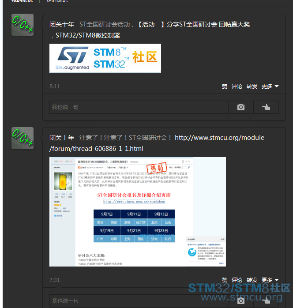
Task: Open the C/C++ avatar on the first post
Action: [x=23, y=25]
